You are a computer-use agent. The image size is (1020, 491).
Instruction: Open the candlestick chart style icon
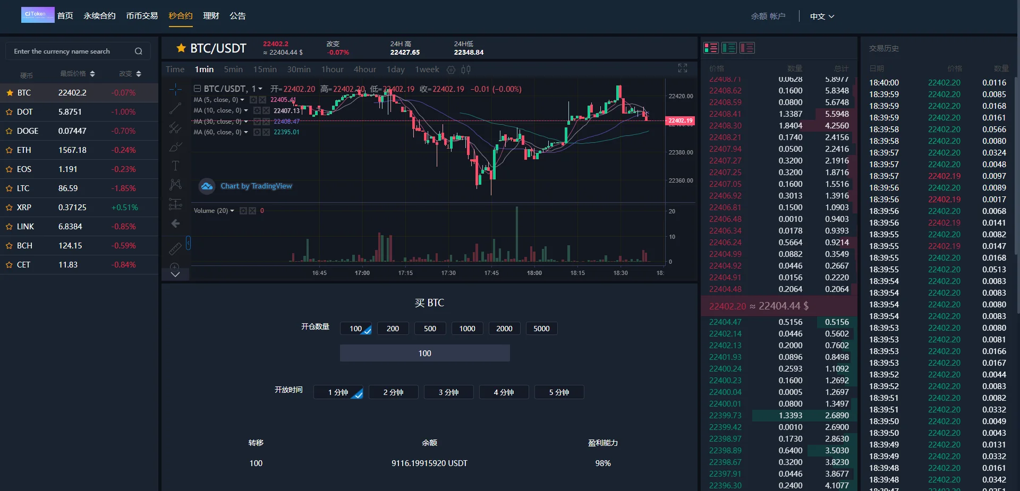(x=466, y=70)
